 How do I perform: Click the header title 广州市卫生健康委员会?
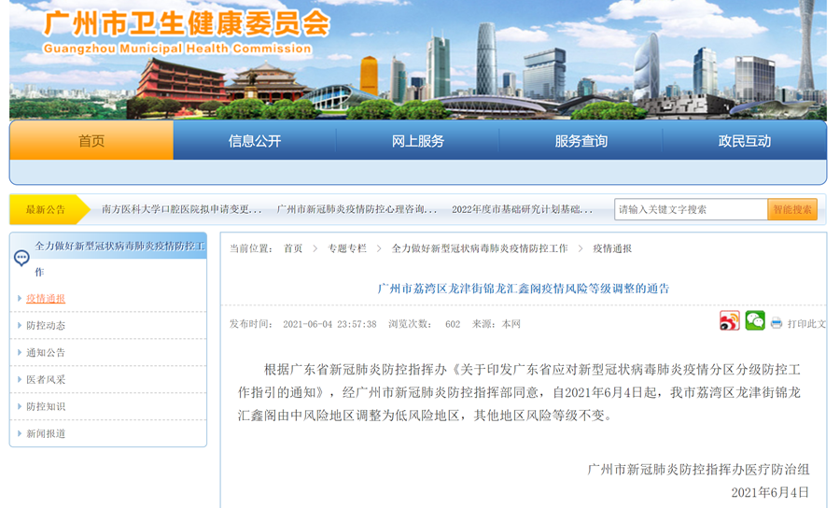[x=187, y=23]
